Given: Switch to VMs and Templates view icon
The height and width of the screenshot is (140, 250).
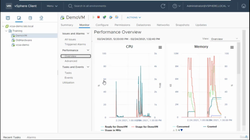Looking at the screenshot, I should [x=19, y=18].
